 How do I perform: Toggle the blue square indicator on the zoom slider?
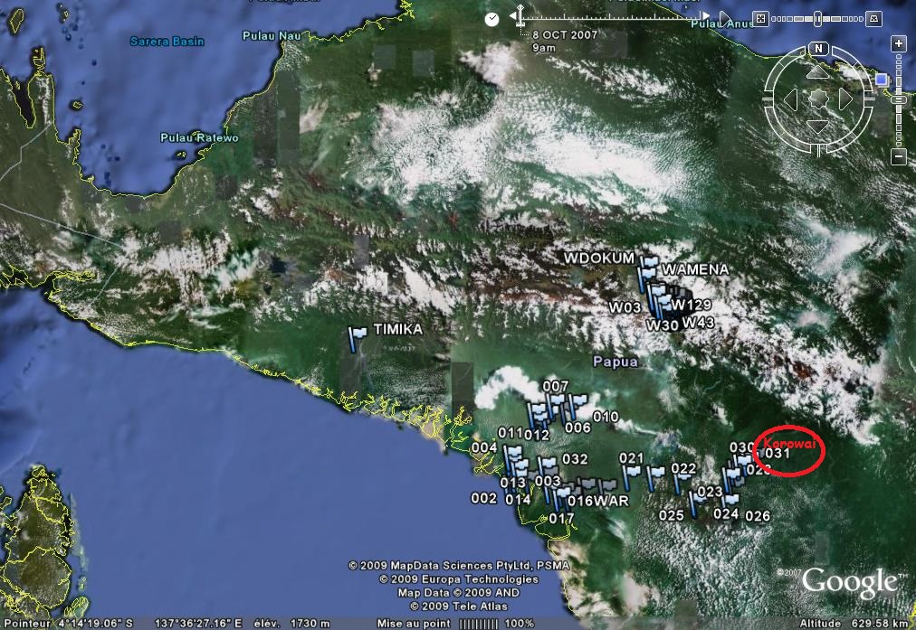pos(882,80)
